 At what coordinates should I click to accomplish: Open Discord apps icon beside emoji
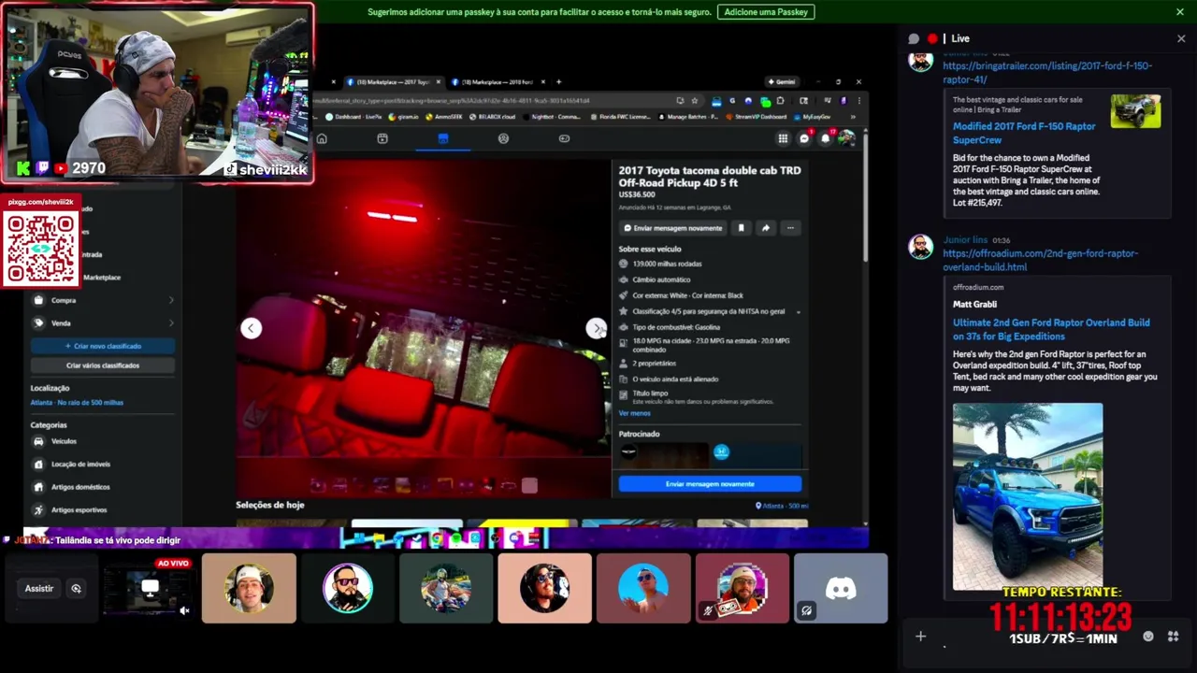tap(1173, 637)
